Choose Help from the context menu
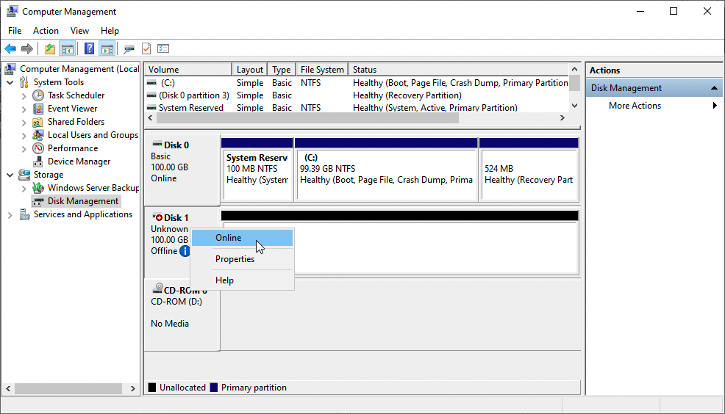 pos(242,280)
